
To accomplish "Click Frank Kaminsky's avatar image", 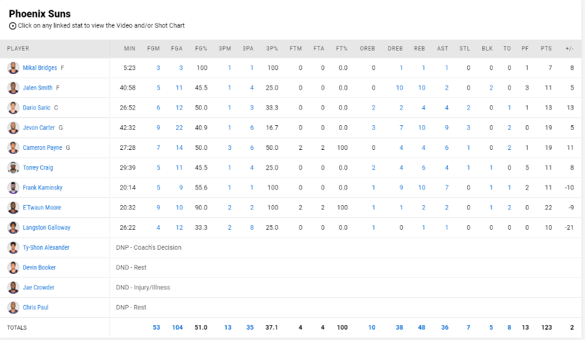I will 13,188.
